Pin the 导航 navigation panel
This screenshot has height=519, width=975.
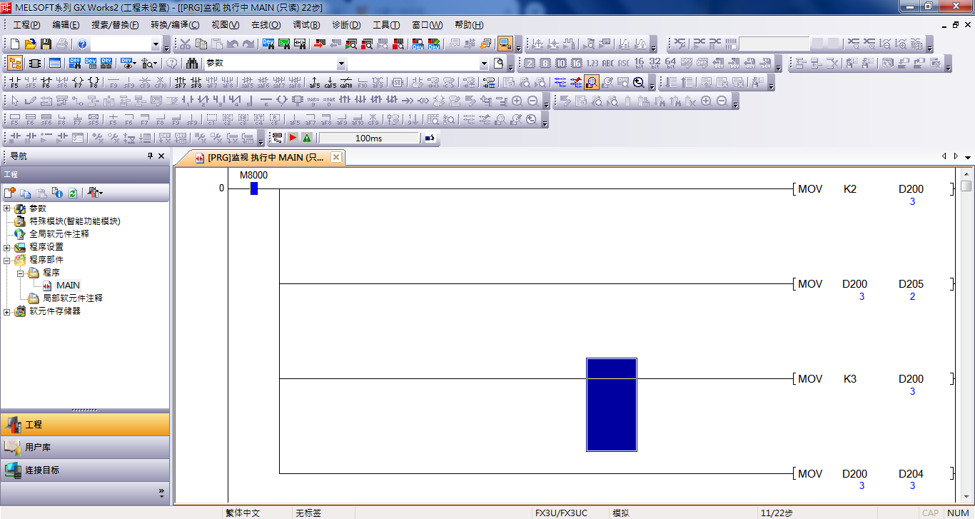150,156
